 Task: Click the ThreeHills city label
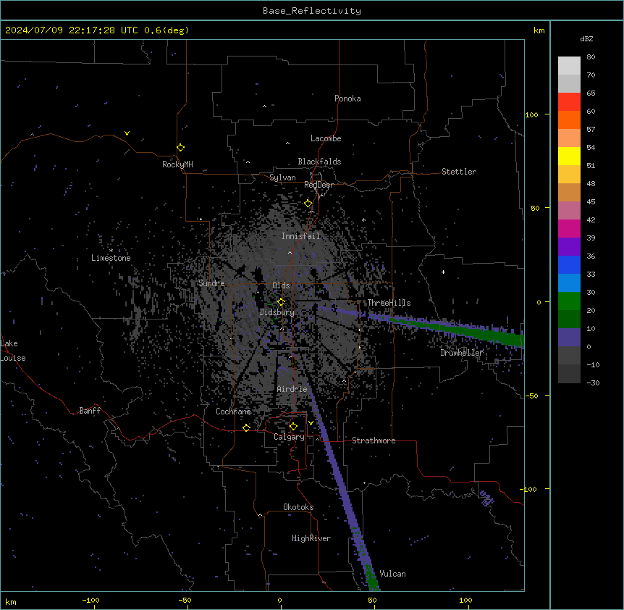pyautogui.click(x=389, y=303)
